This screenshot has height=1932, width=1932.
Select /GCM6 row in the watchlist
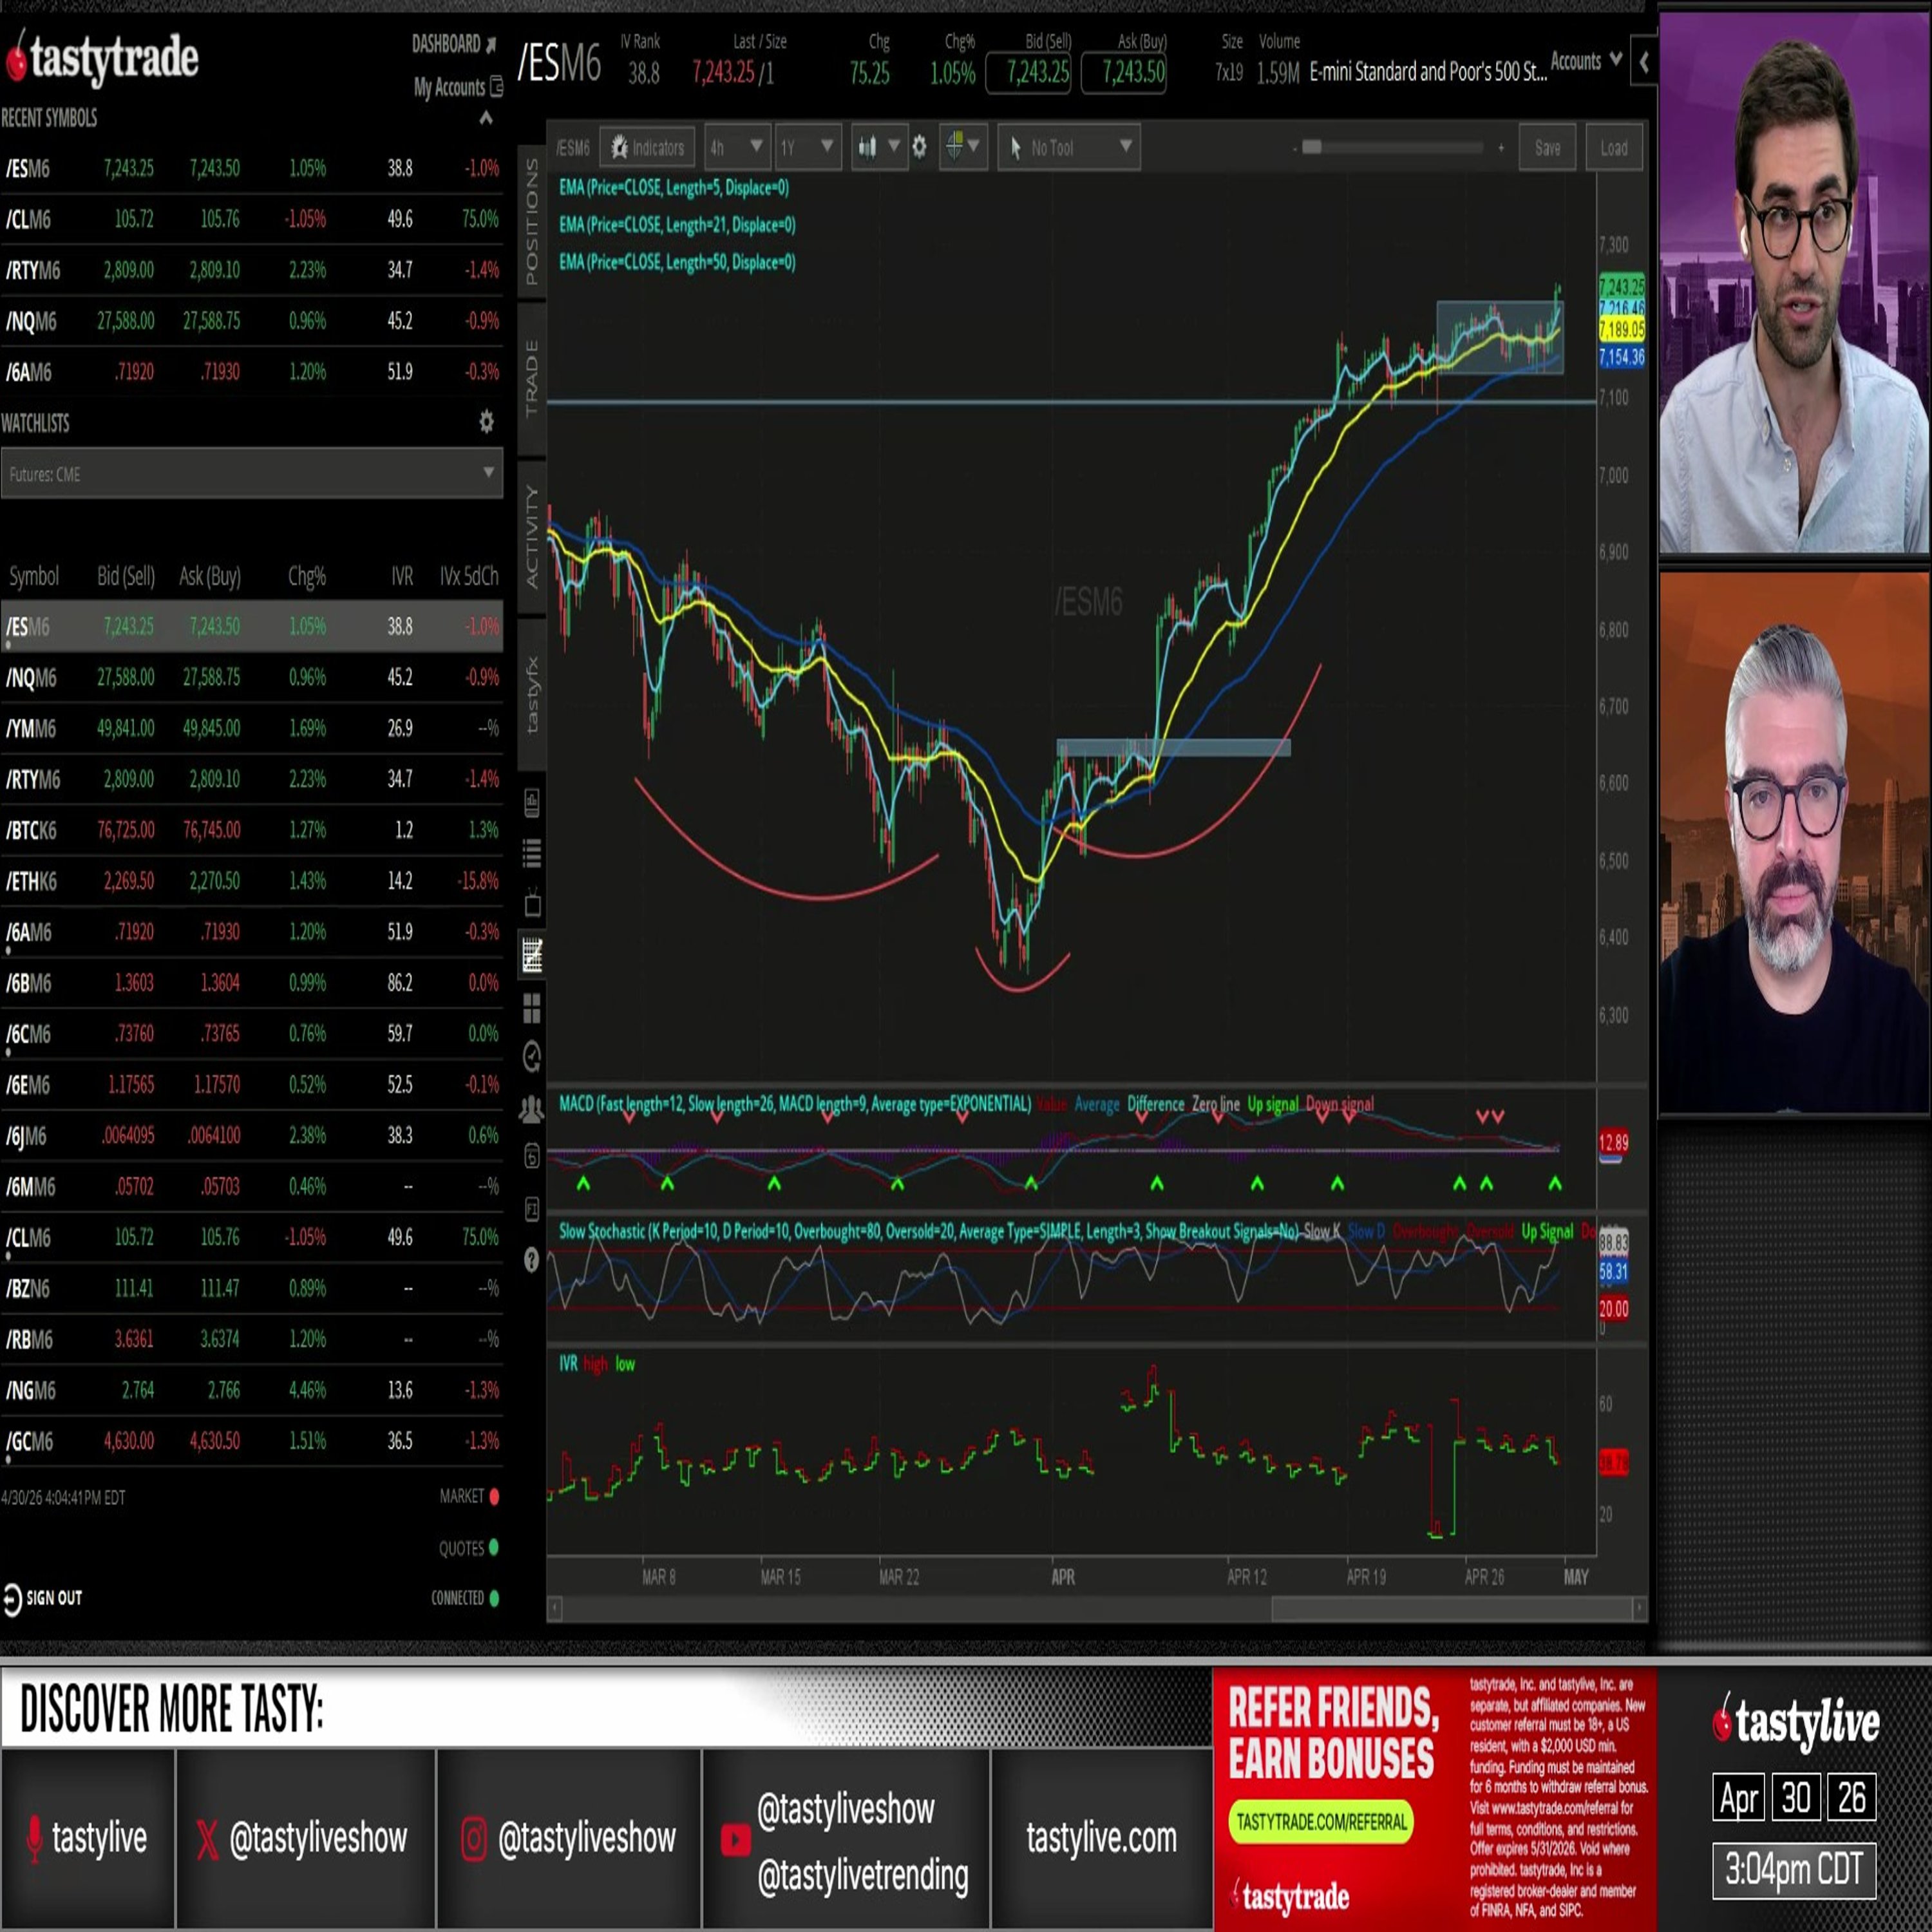point(251,1442)
